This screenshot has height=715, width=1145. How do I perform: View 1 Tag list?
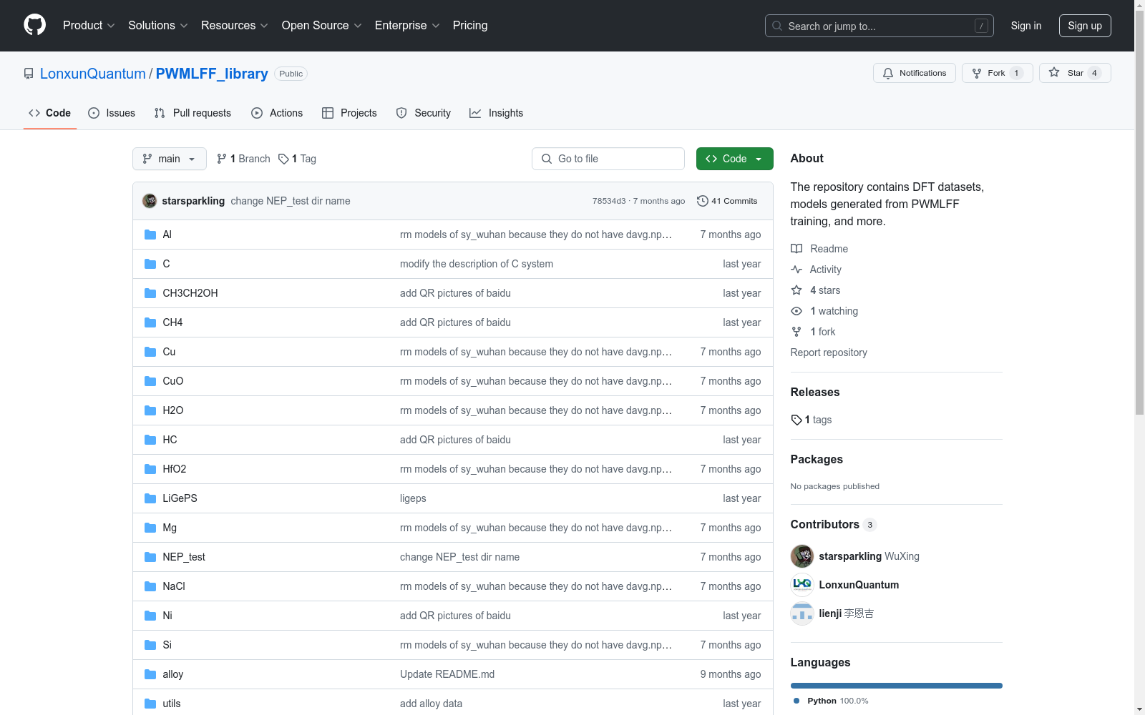tap(297, 159)
